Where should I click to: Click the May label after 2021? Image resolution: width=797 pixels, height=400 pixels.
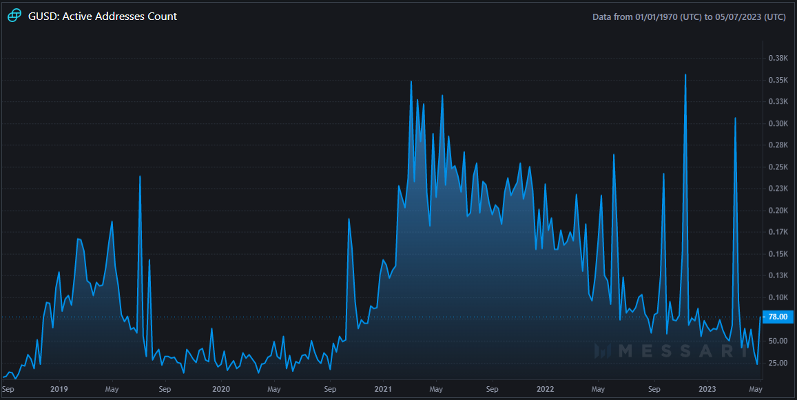click(436, 389)
